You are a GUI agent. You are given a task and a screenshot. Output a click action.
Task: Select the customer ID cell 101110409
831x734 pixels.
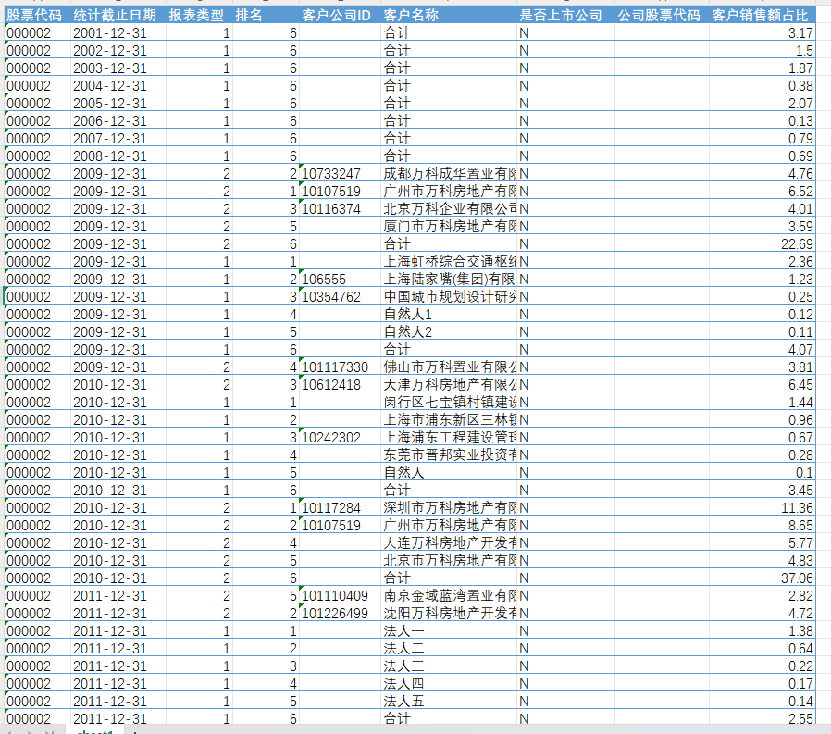pyautogui.click(x=340, y=596)
